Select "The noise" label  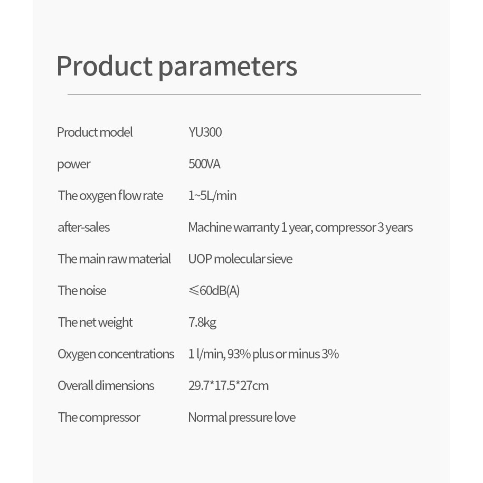(82, 291)
